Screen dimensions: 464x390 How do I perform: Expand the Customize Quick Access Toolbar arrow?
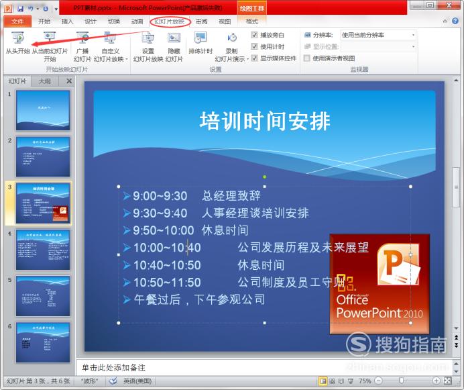pyautogui.click(x=56, y=9)
